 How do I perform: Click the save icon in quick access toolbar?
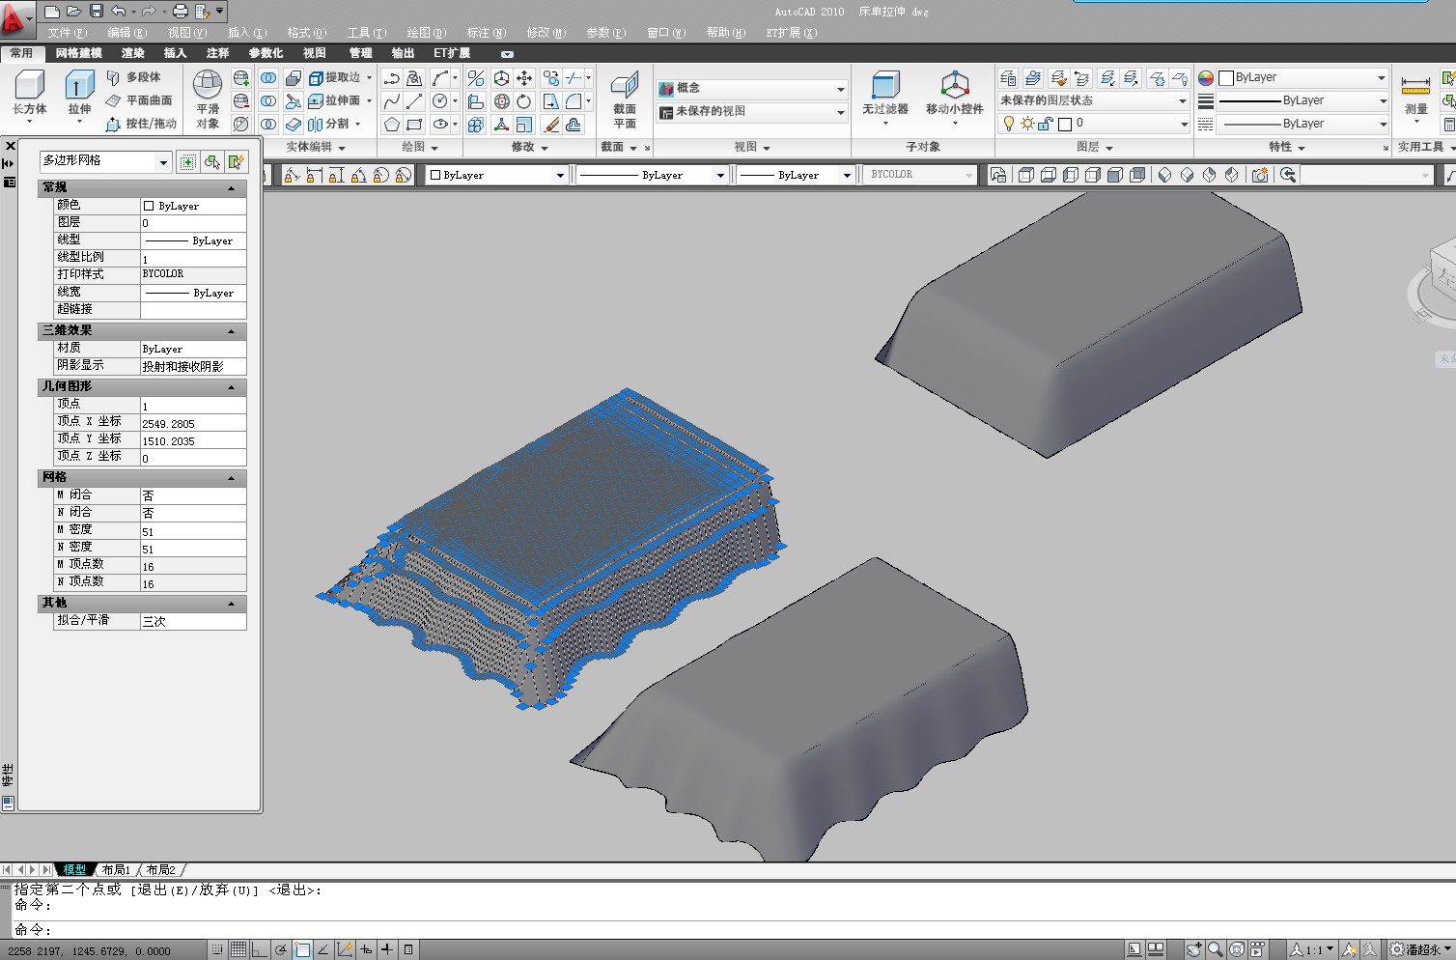click(97, 12)
